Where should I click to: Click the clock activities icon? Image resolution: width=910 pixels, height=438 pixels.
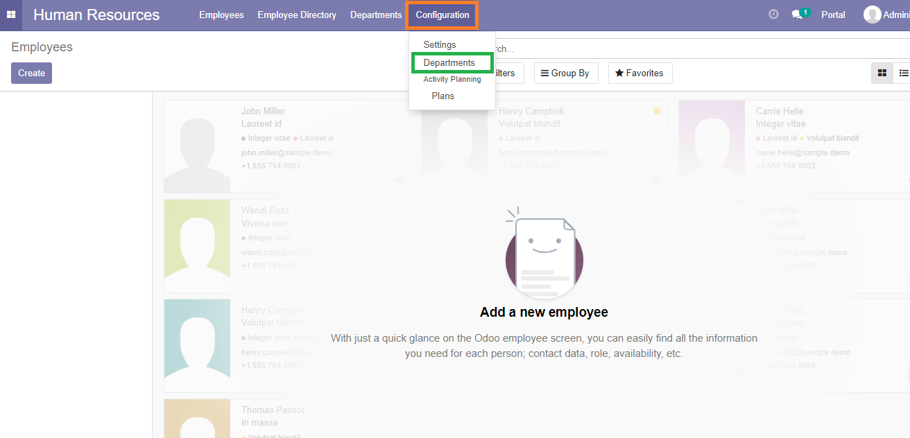point(773,15)
